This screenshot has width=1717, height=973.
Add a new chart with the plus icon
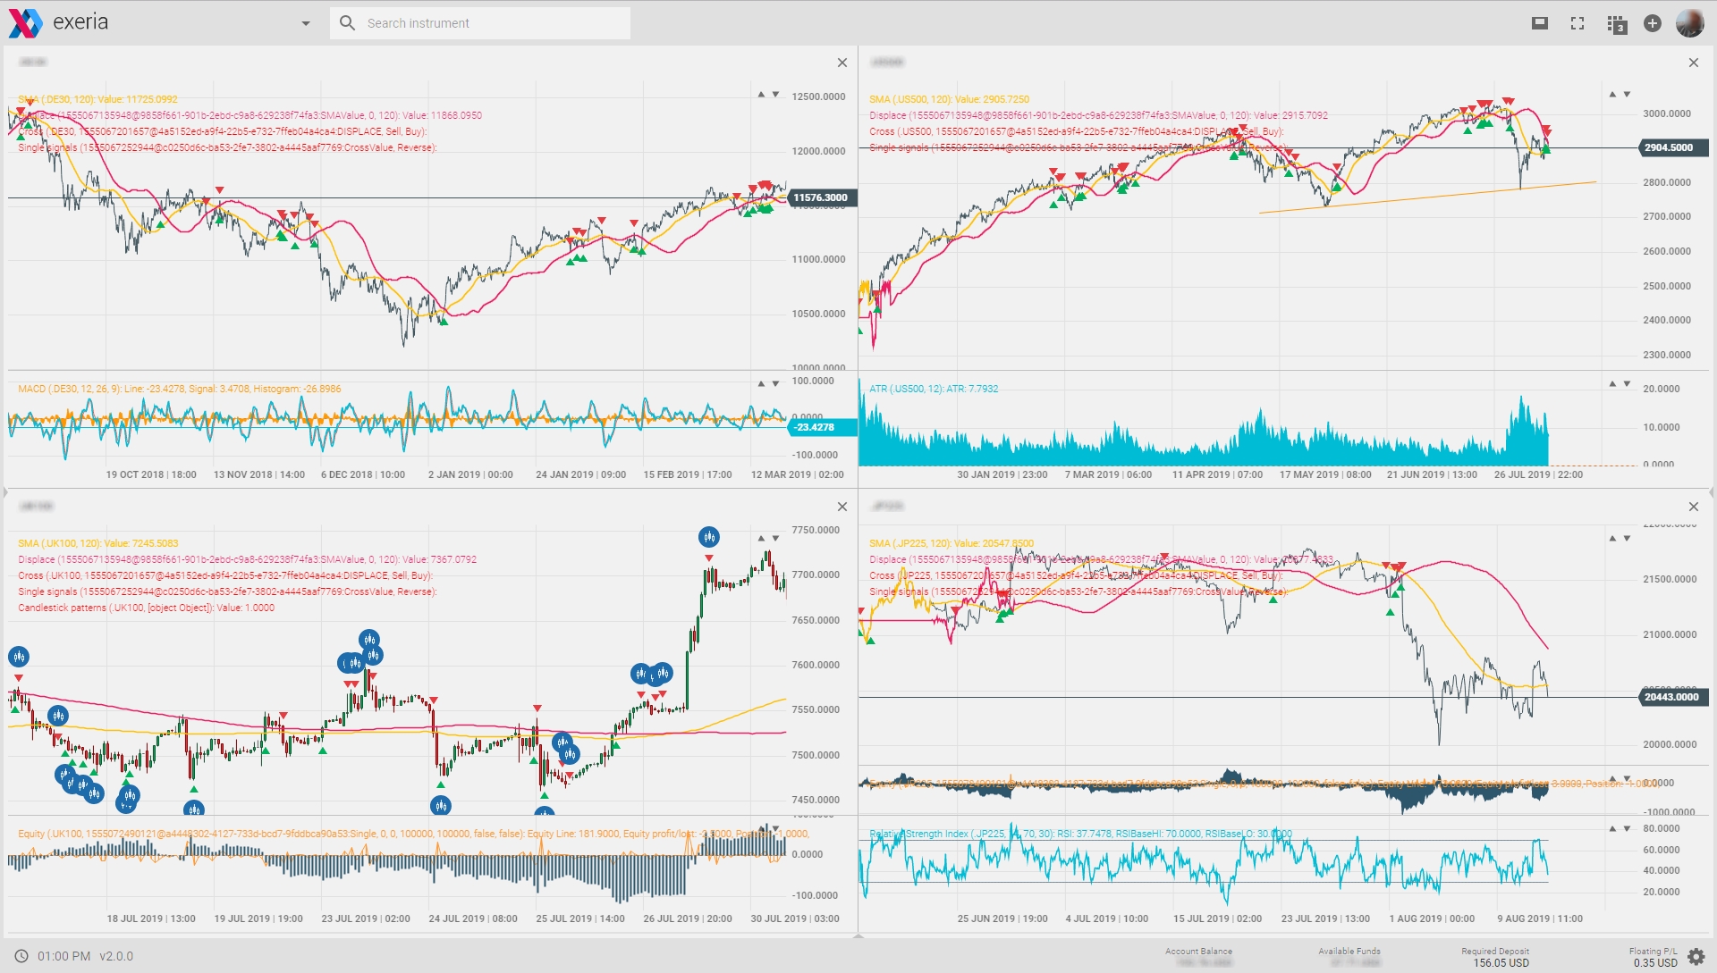(x=1653, y=23)
